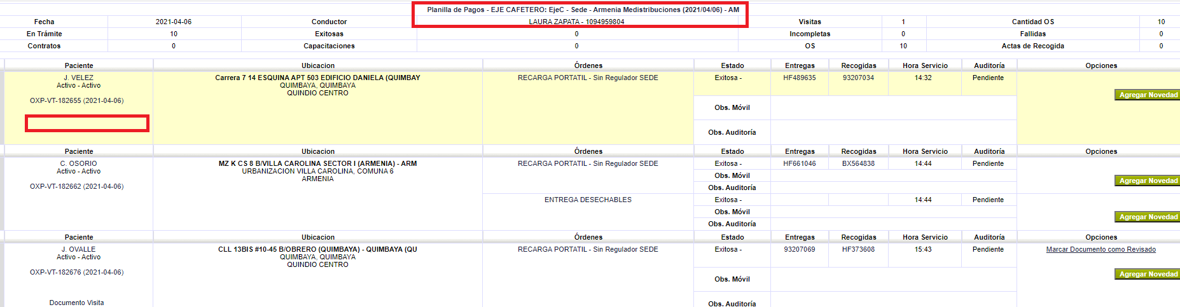Click Entregas code HF661046
The height and width of the screenshot is (307, 1180).
point(800,163)
